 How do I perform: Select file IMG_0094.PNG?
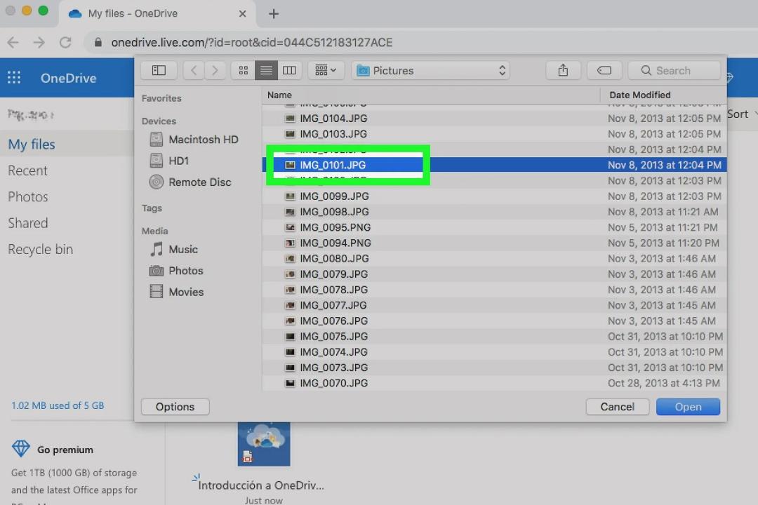[x=494, y=243]
